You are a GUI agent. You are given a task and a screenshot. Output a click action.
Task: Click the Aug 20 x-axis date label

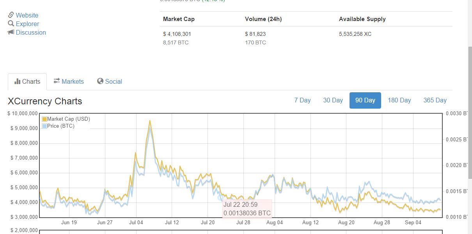(346, 223)
